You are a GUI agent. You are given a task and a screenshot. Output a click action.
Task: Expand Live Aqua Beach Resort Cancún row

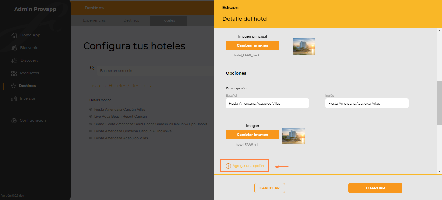point(91,116)
